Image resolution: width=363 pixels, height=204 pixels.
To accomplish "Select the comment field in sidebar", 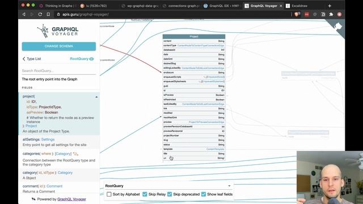I will 59,189.
